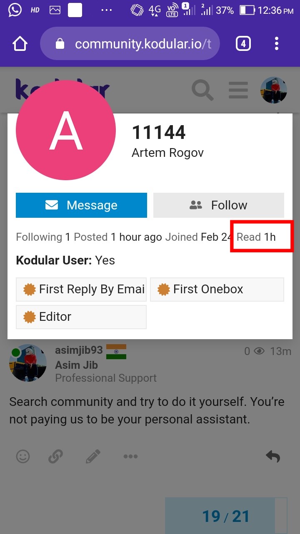The height and width of the screenshot is (534, 300).
Task: Copy the post link via chain icon
Action: click(55, 456)
